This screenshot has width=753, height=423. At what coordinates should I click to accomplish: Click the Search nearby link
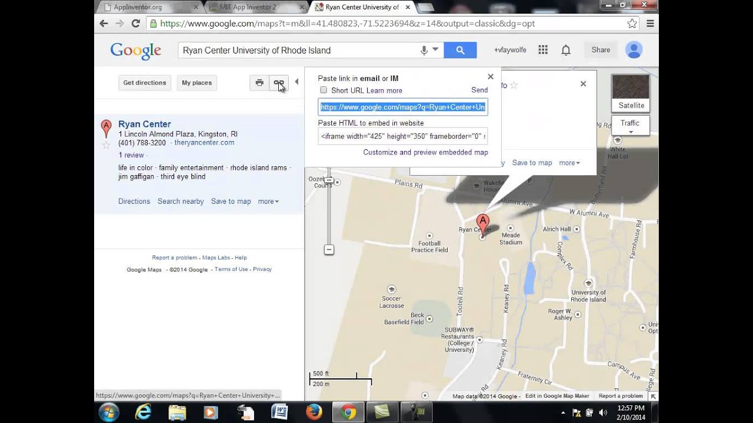pyautogui.click(x=181, y=202)
